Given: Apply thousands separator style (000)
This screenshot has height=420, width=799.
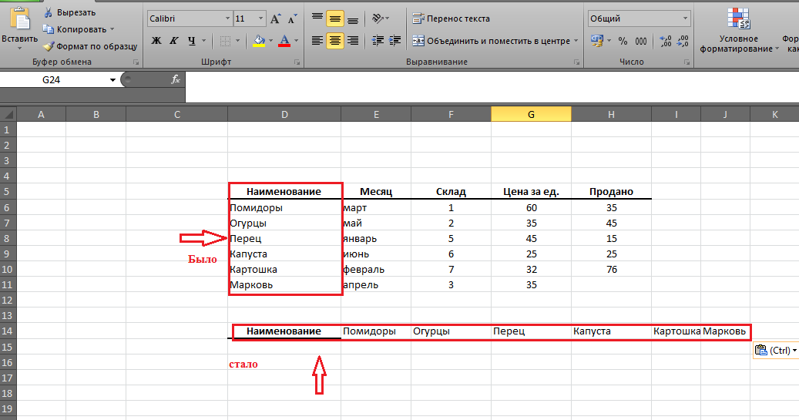Looking at the screenshot, I should [641, 41].
